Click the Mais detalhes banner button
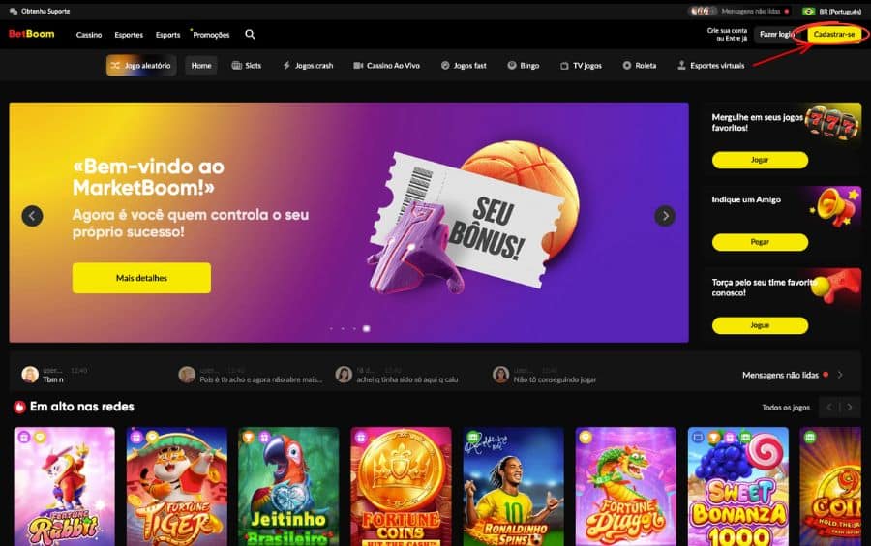871x546 pixels. click(x=141, y=278)
